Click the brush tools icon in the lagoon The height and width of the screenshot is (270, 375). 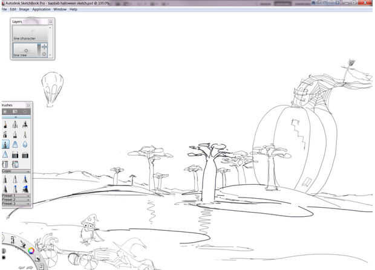click(23, 244)
